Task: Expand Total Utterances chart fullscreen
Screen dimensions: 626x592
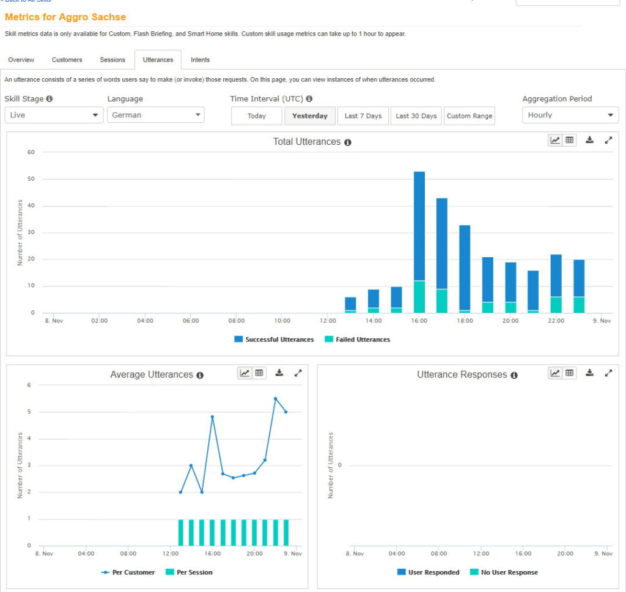Action: 608,140
